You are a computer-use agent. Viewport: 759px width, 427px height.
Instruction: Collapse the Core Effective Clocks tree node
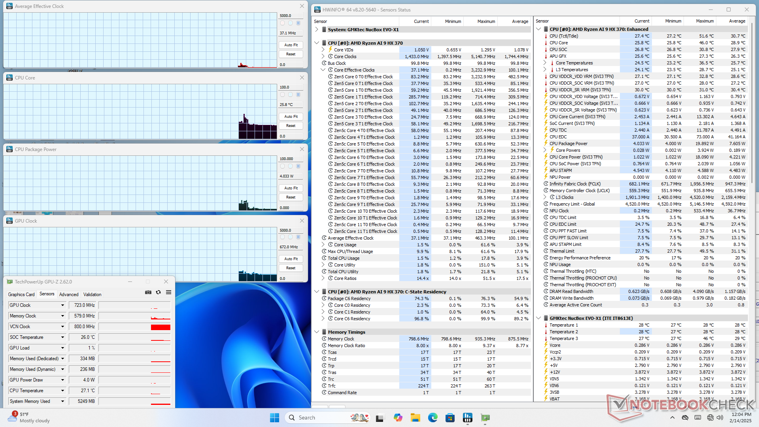(x=323, y=70)
